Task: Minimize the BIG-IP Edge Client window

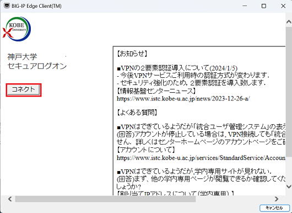Action: 245,6
